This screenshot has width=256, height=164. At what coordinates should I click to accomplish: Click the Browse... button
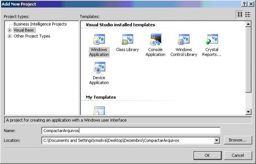[238, 140]
